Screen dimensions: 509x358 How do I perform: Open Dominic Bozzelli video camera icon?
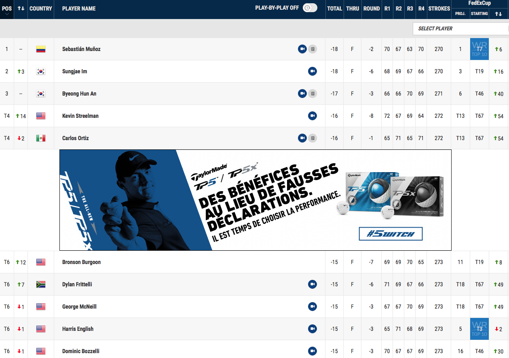[313, 351]
